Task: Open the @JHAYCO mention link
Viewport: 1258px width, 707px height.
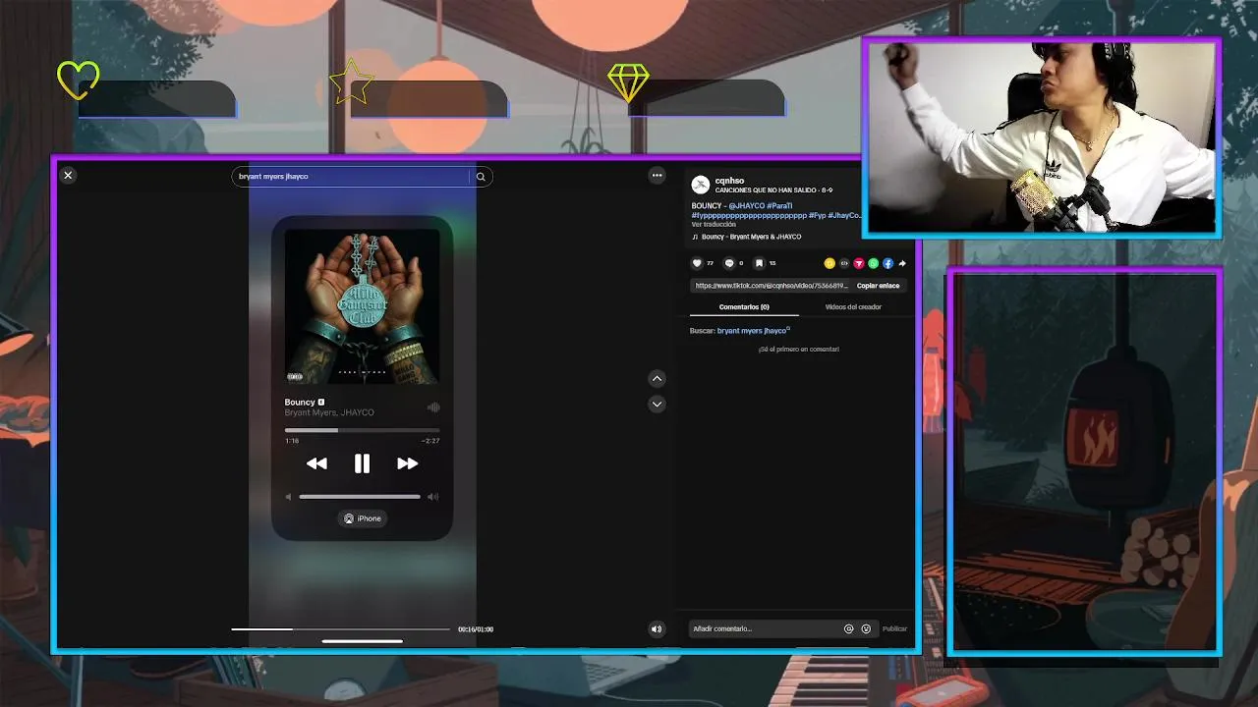Action: pyautogui.click(x=746, y=206)
